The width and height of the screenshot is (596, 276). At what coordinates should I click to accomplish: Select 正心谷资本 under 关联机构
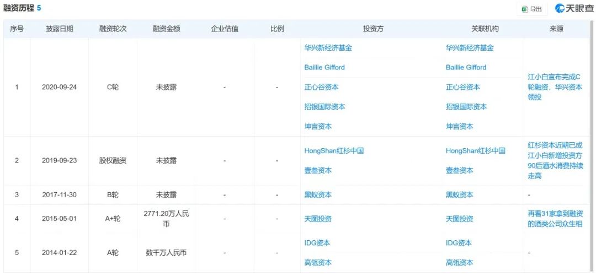point(463,87)
